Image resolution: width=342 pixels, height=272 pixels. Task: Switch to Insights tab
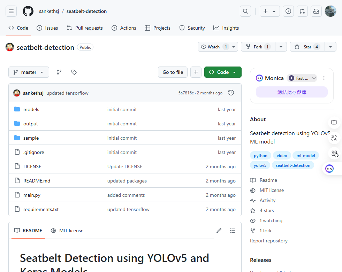pyautogui.click(x=226, y=28)
